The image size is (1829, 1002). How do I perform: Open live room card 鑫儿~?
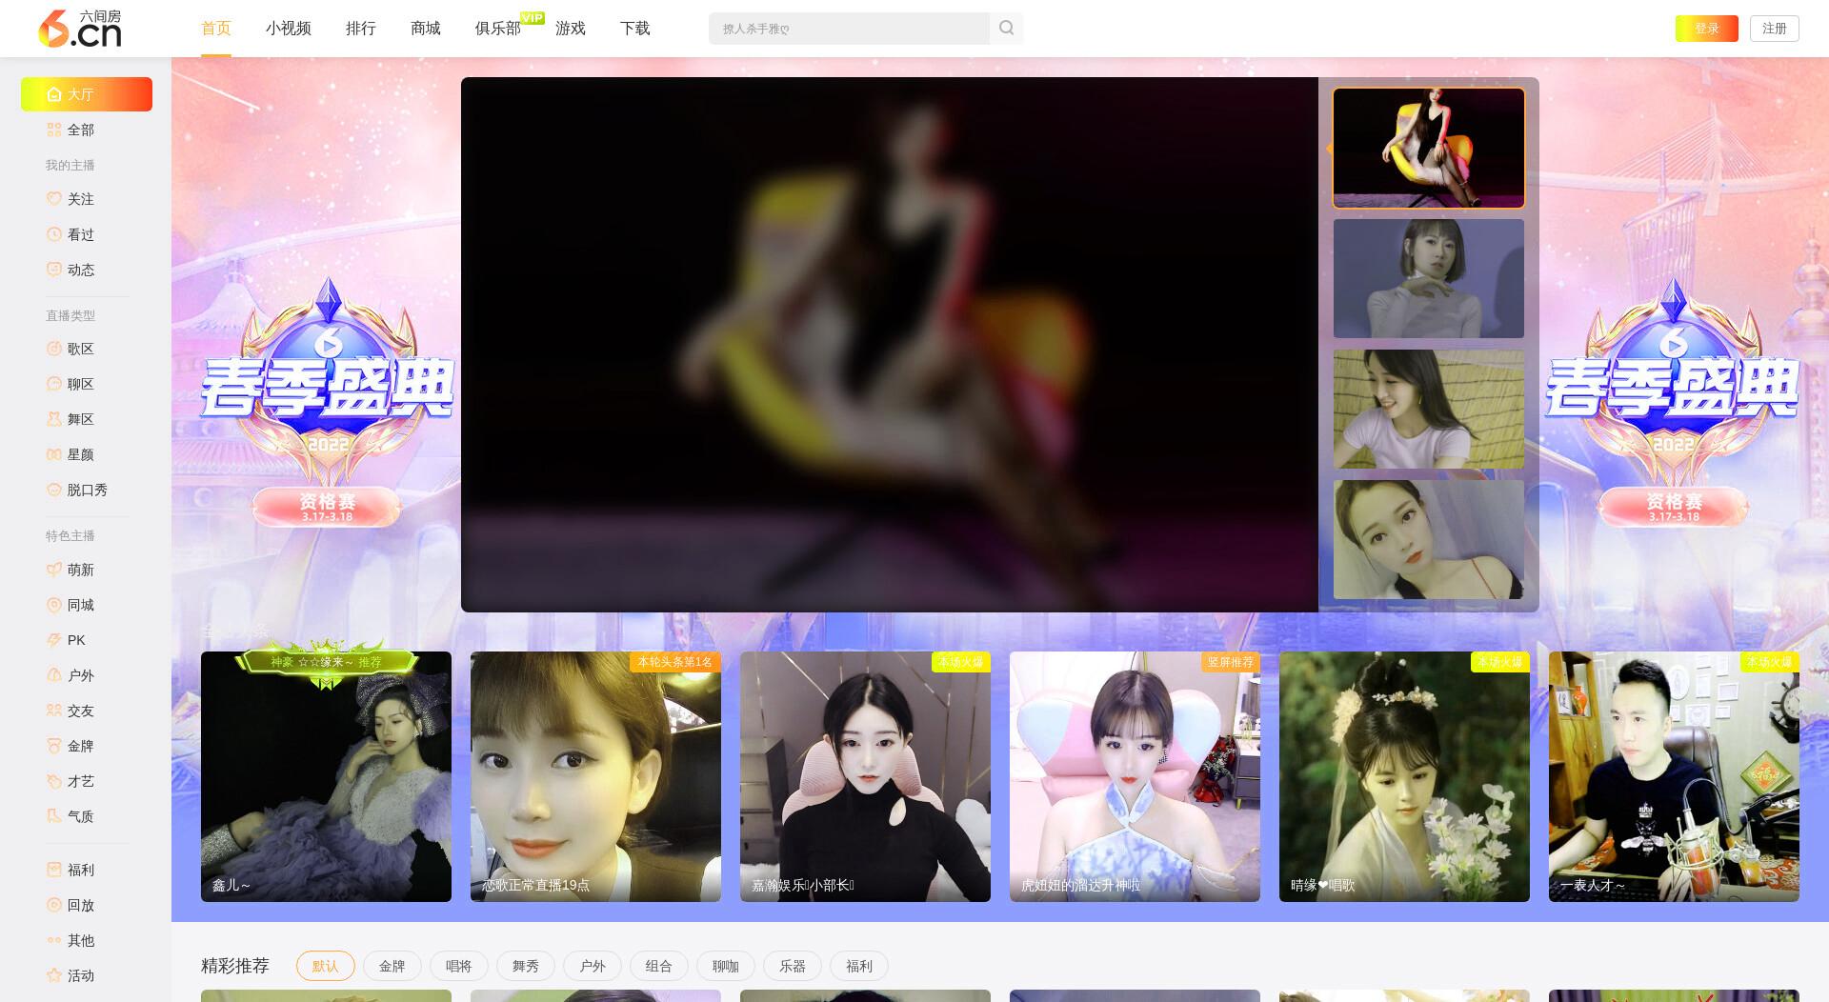326,776
